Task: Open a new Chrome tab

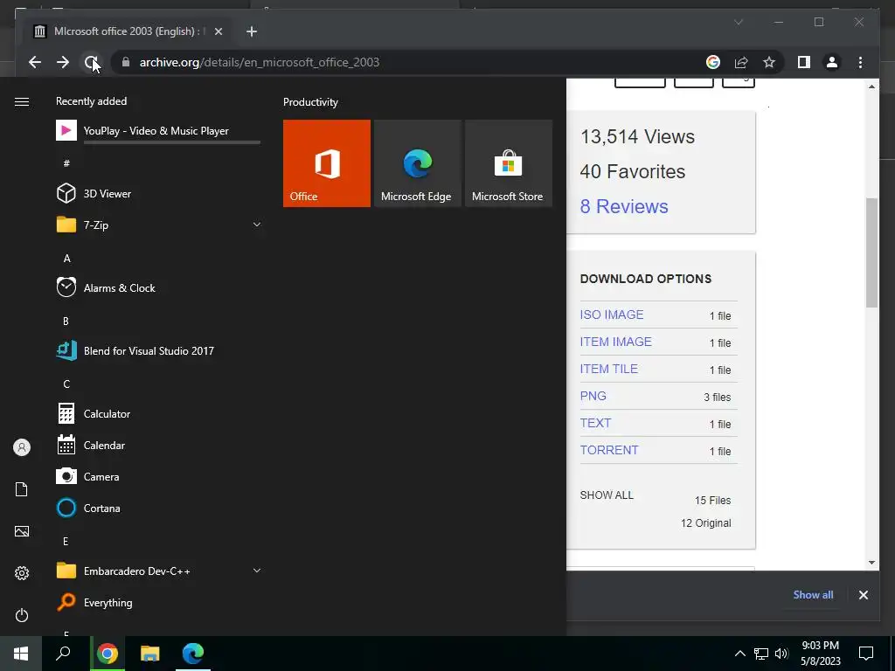Action: coord(252,31)
